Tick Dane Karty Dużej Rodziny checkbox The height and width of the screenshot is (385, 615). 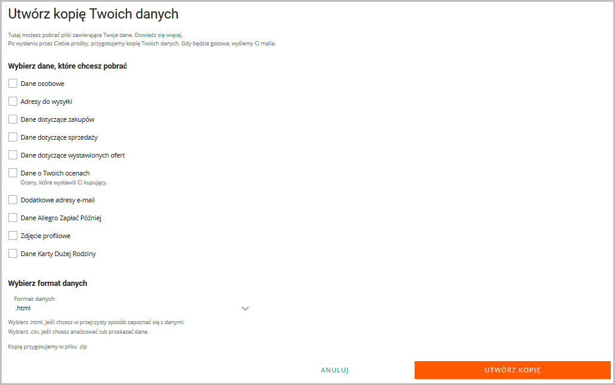(x=13, y=254)
